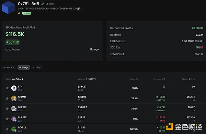This screenshot has width=206, height=134.
Task: Open the PUPPET token name
Action: tap(22, 118)
